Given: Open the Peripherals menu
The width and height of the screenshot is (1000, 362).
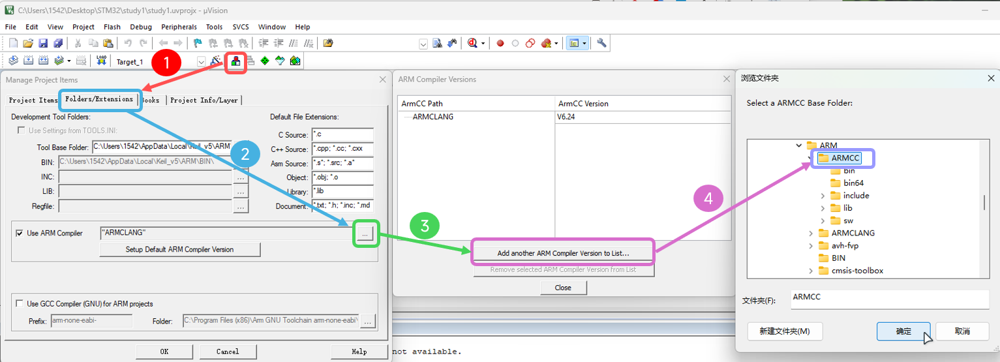Looking at the screenshot, I should point(179,27).
